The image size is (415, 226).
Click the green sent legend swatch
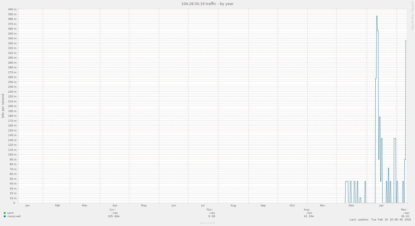pyautogui.click(x=5, y=213)
